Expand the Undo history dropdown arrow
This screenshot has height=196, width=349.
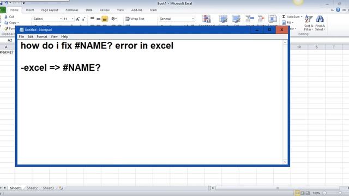10,3
